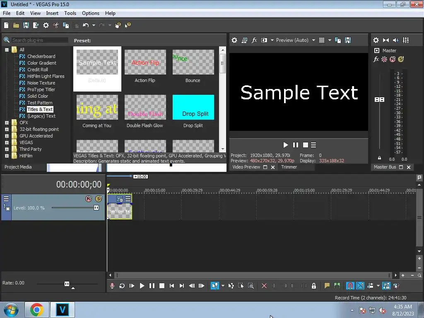The image size is (424, 318).
Task: Expand the OFX folder
Action: click(x=7, y=123)
